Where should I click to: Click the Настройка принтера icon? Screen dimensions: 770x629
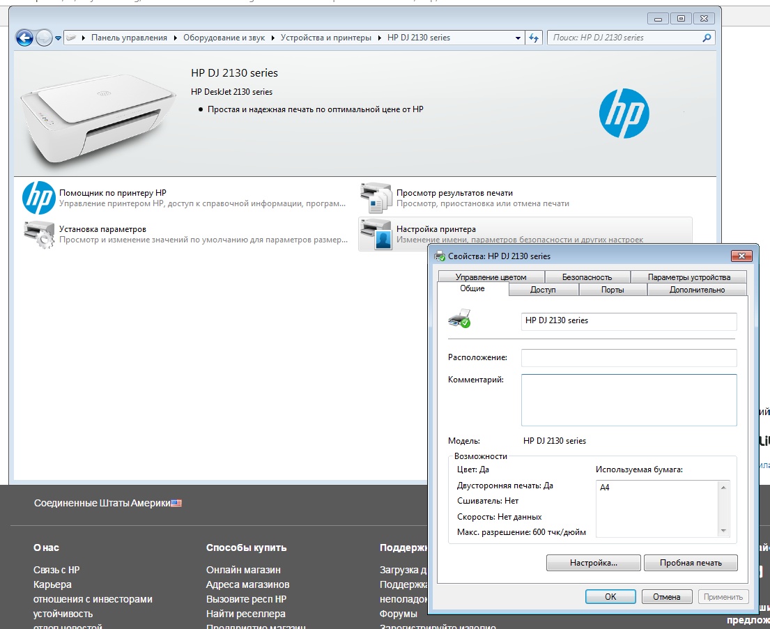(376, 234)
